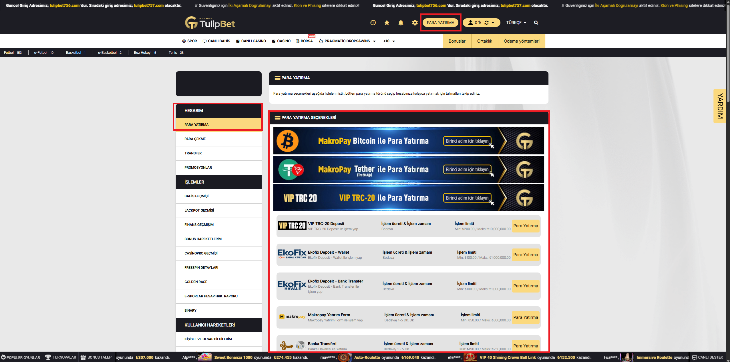The width and height of the screenshot is (730, 362).
Task: Select PARA ÇEKME in sidebar
Action: (x=219, y=139)
